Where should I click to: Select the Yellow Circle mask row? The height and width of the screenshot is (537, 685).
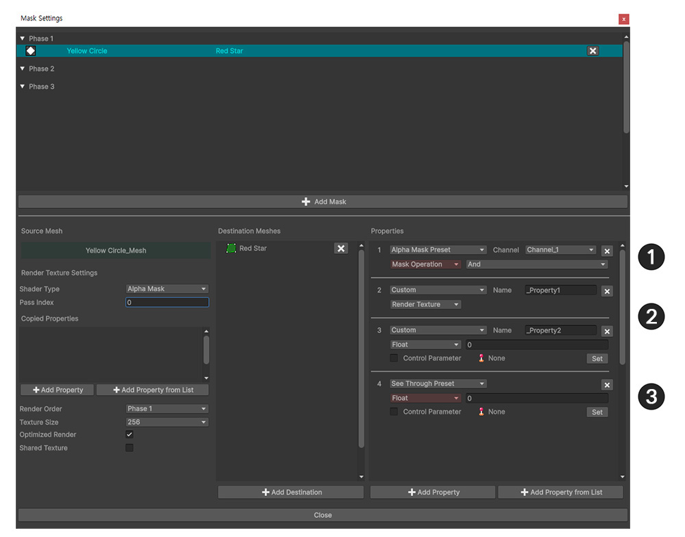[x=319, y=51]
